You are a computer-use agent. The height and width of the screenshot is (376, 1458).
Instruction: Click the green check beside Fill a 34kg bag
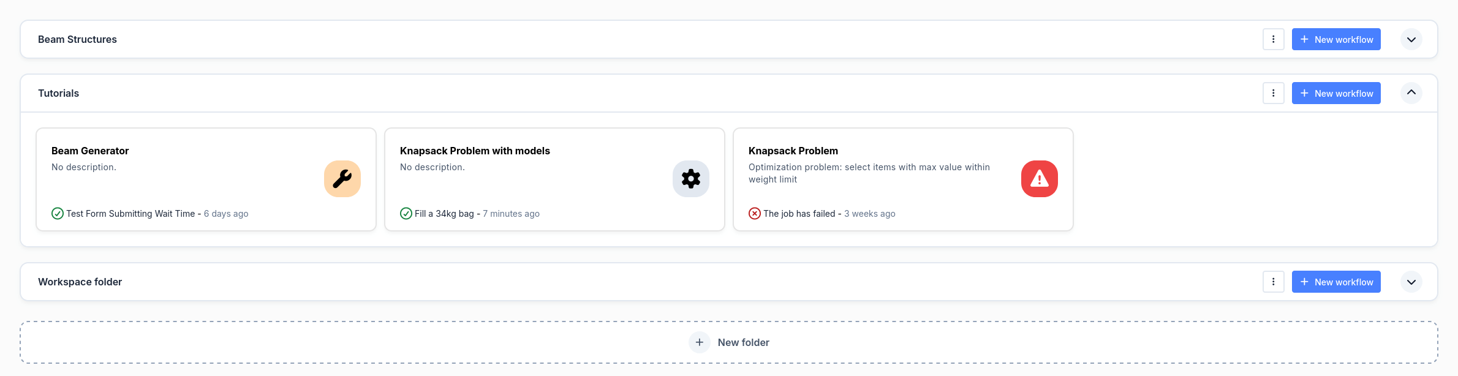pyautogui.click(x=406, y=214)
